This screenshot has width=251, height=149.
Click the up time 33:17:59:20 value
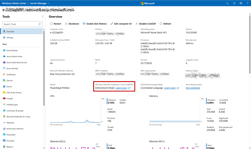(x=146, y=63)
